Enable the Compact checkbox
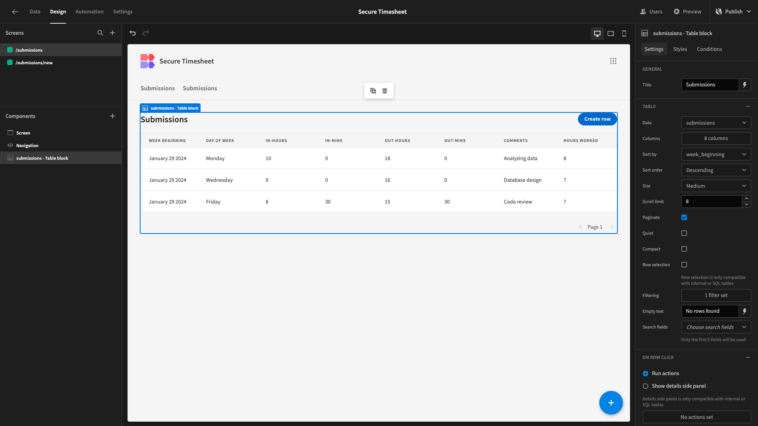The image size is (758, 426). [x=684, y=249]
